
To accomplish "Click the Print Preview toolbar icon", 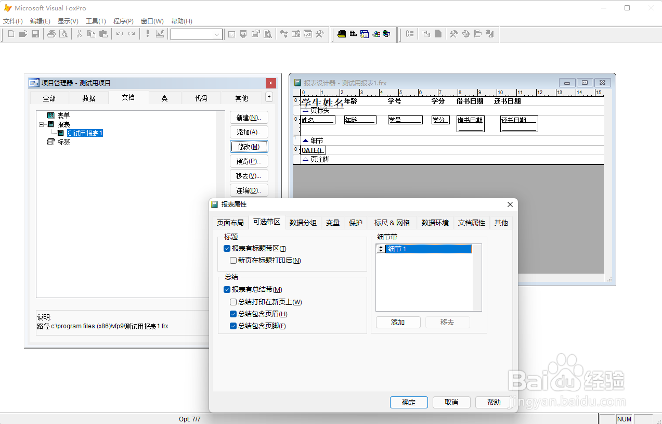I will 63,34.
